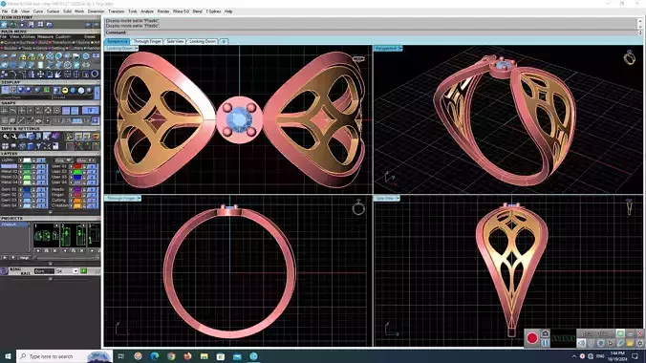Switch to Looking Down viewport tab
Screen dimensions: 646x363
coord(203,42)
